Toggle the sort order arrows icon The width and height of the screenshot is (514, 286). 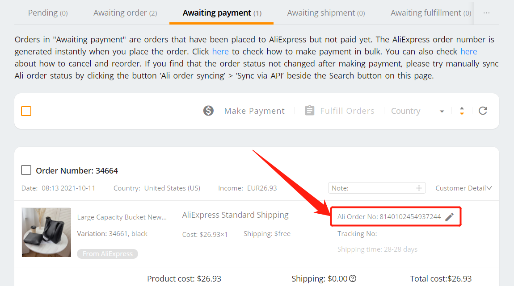click(x=462, y=111)
